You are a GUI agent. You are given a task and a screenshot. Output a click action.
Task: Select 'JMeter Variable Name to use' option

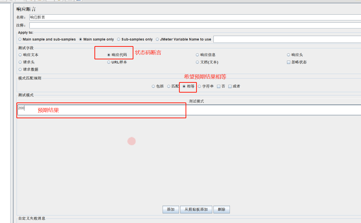coord(183,39)
